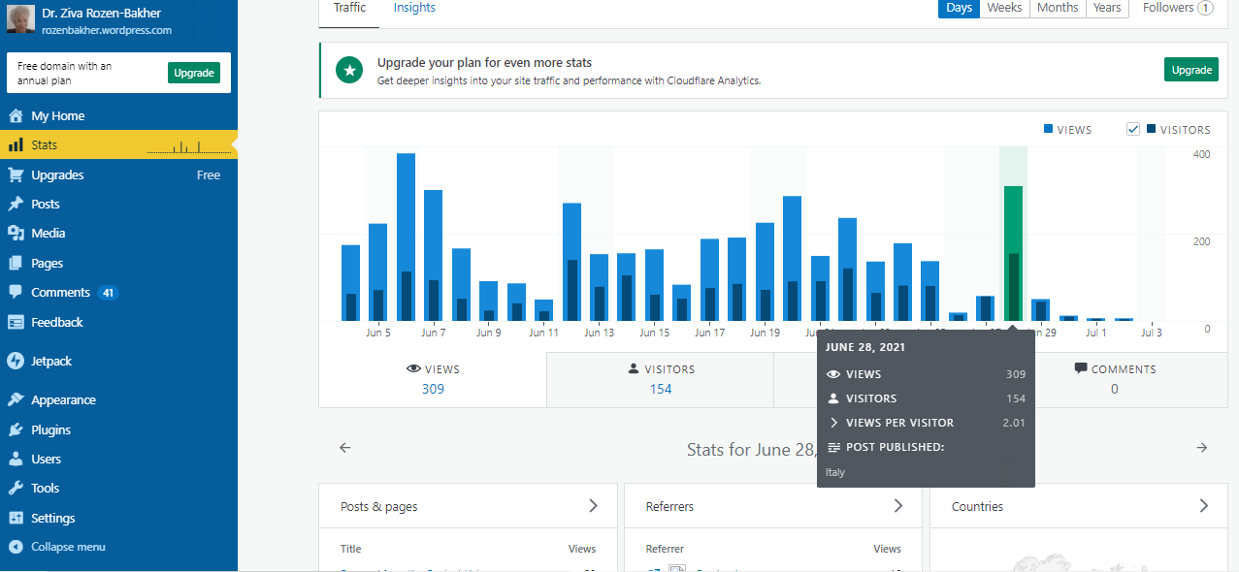Image resolution: width=1239 pixels, height=572 pixels.
Task: Click the Pages documents icon
Action: click(x=16, y=263)
